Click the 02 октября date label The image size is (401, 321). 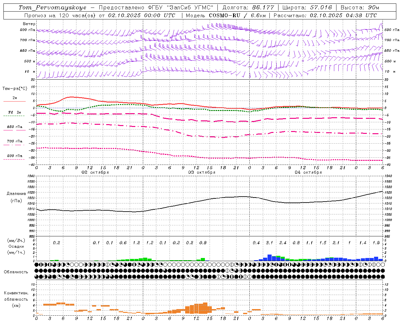[95, 172]
